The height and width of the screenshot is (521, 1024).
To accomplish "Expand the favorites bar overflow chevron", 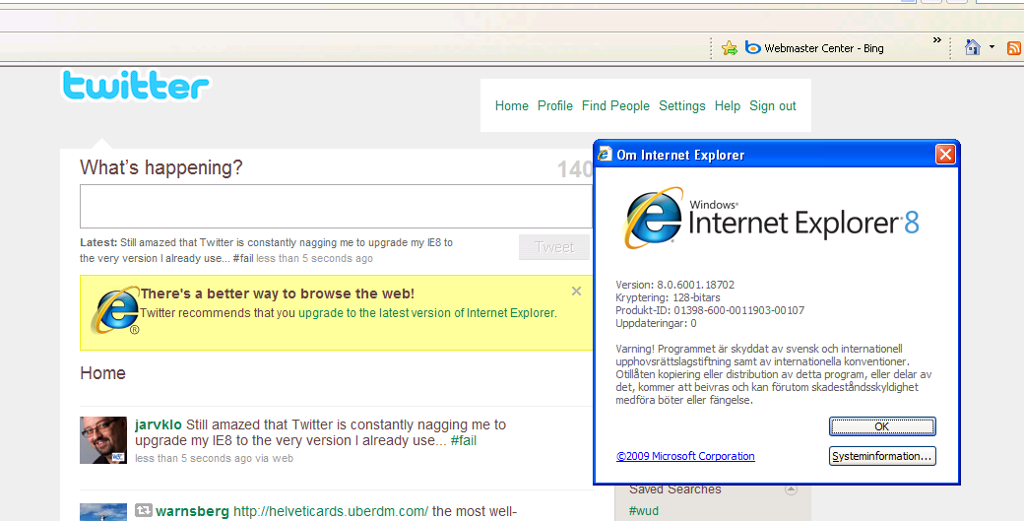I will click(x=937, y=40).
